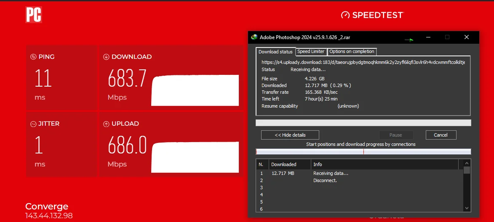The image size is (494, 222).
Task: Minimize the IDM download window
Action: click(x=428, y=37)
